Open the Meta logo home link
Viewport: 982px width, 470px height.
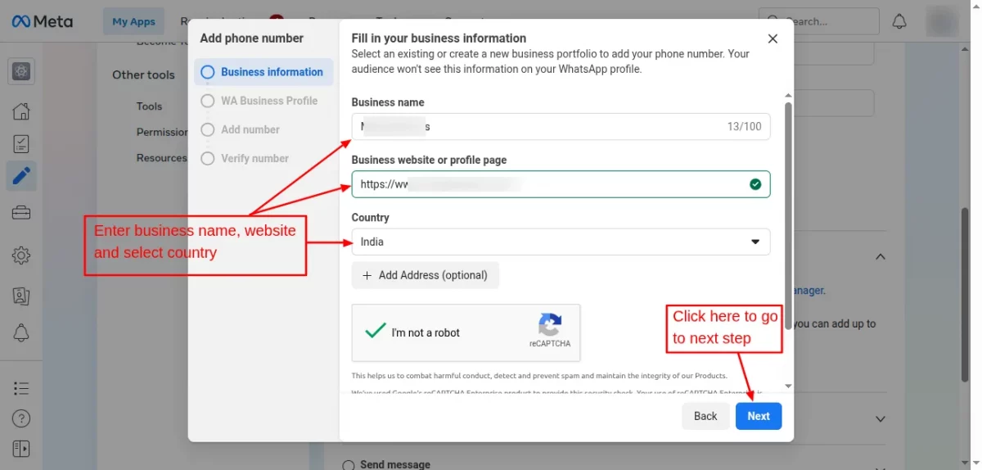[42, 21]
